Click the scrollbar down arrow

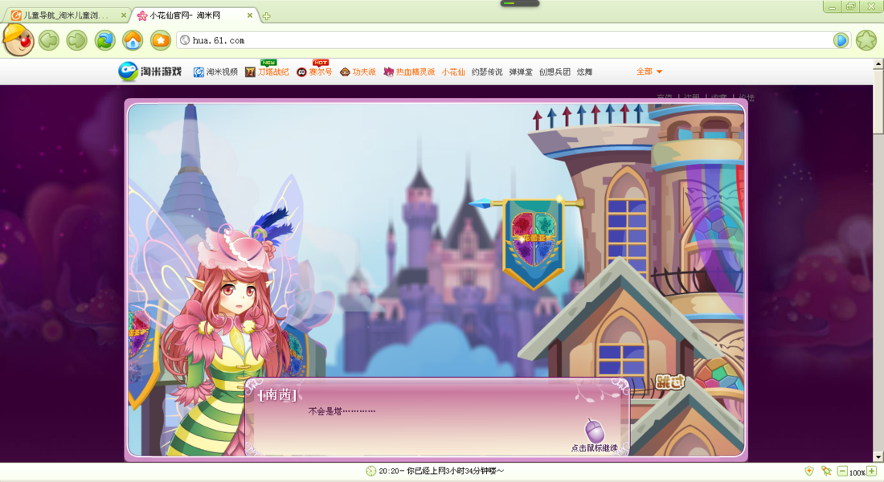(878, 456)
